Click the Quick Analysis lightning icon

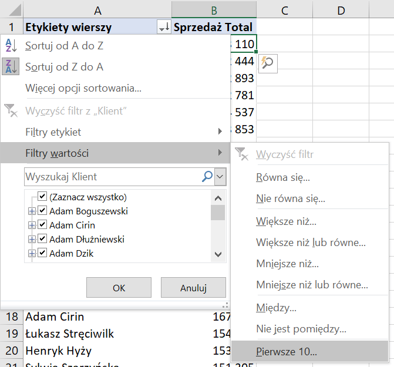[267, 63]
